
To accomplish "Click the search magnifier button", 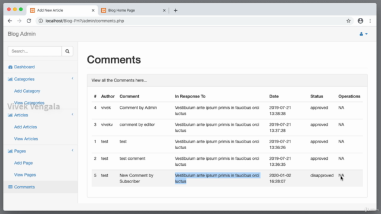I will (x=67, y=51).
